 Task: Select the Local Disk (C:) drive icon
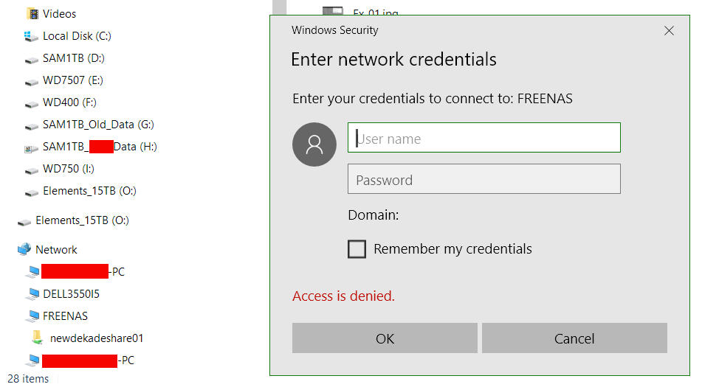pyautogui.click(x=31, y=36)
